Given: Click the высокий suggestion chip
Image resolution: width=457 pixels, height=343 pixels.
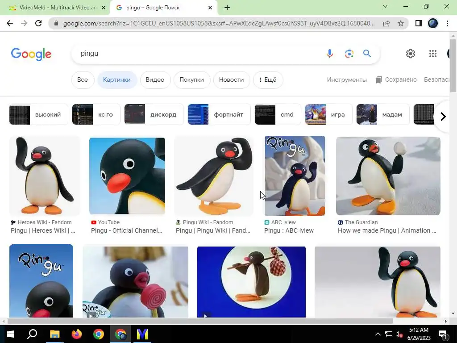Looking at the screenshot, I should pos(39,114).
